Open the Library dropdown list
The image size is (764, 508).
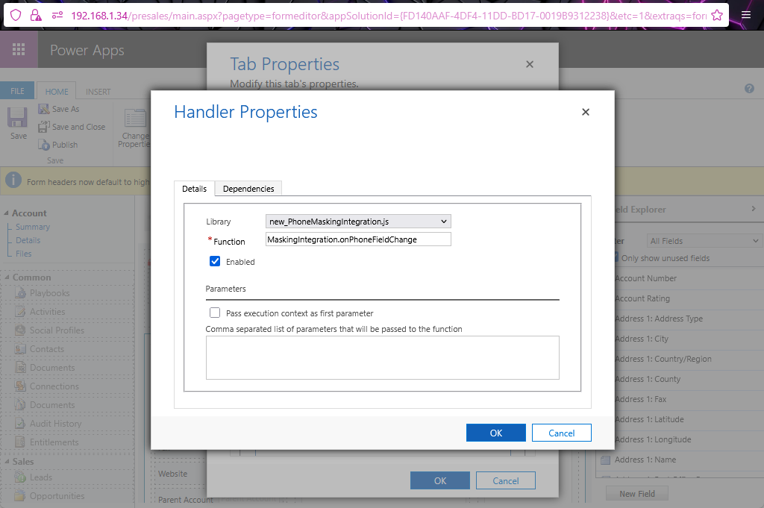[358, 222]
